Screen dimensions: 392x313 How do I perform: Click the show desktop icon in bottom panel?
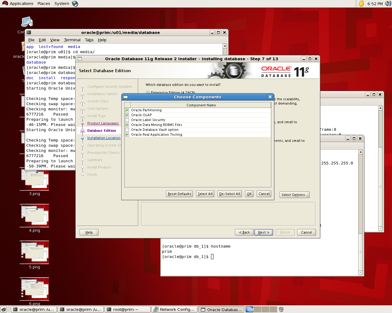coord(4,309)
